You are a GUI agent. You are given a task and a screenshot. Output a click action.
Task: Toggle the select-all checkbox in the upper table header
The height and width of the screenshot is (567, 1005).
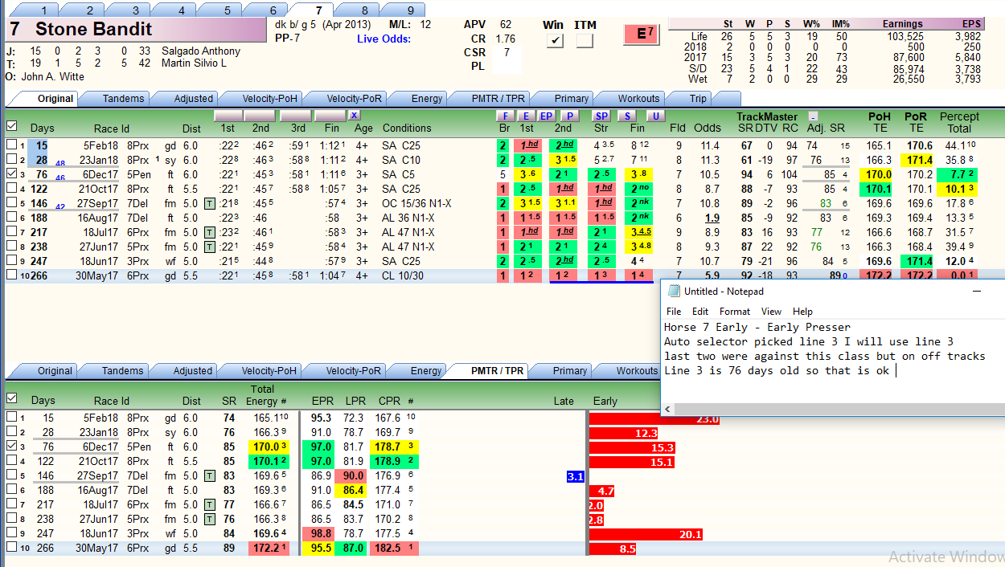(x=11, y=126)
